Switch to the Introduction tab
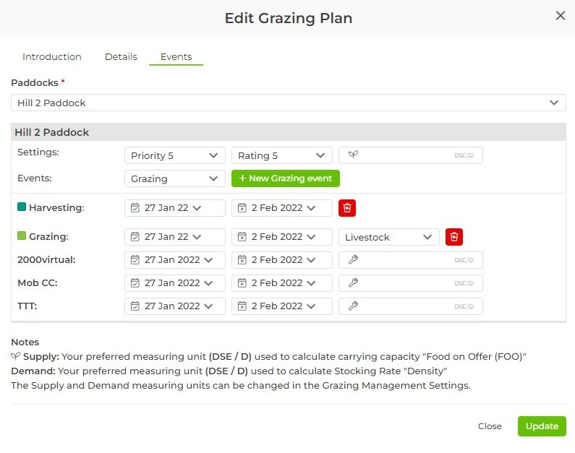The width and height of the screenshot is (575, 453). 52,57
